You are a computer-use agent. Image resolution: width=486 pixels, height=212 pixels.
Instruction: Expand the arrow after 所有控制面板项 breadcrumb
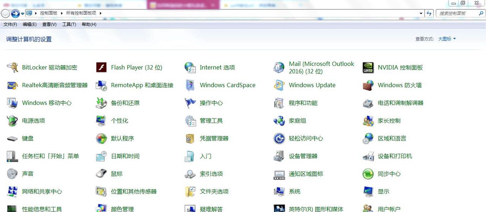click(101, 13)
